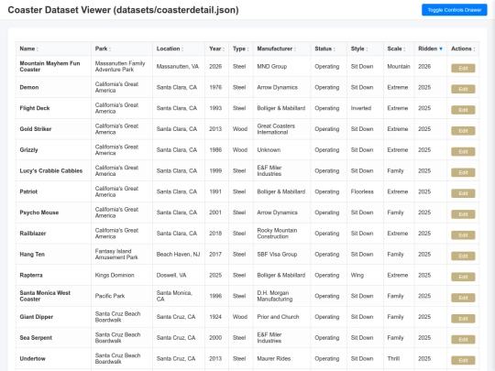
Task: Click the 'Great Coasters International' manufacturer cell
Action: point(282,129)
